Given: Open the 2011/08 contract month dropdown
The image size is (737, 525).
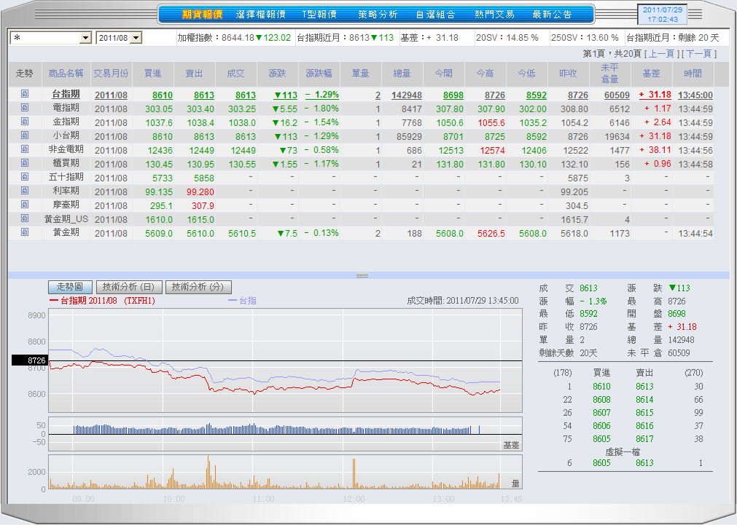Looking at the screenshot, I should coord(136,38).
